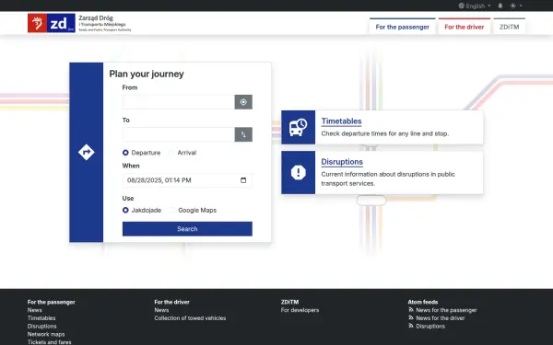Viewport: 553px width, 345px height.
Task: Click RSS icon for News for the passenger
Action: tap(411, 310)
